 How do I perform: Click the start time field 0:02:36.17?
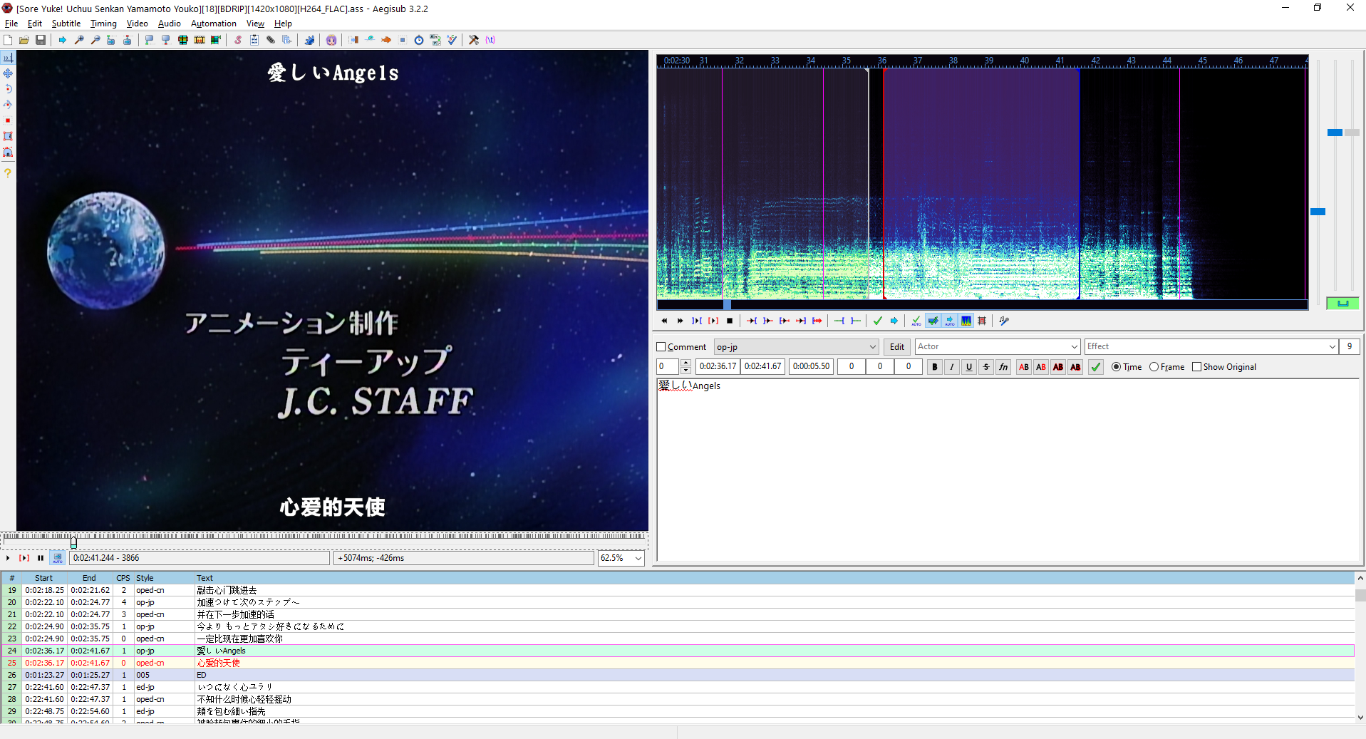pos(718,366)
